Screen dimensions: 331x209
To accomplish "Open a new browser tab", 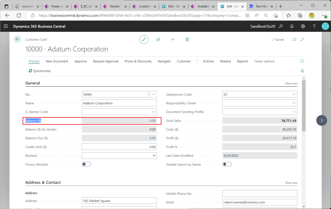I will click(x=281, y=6).
